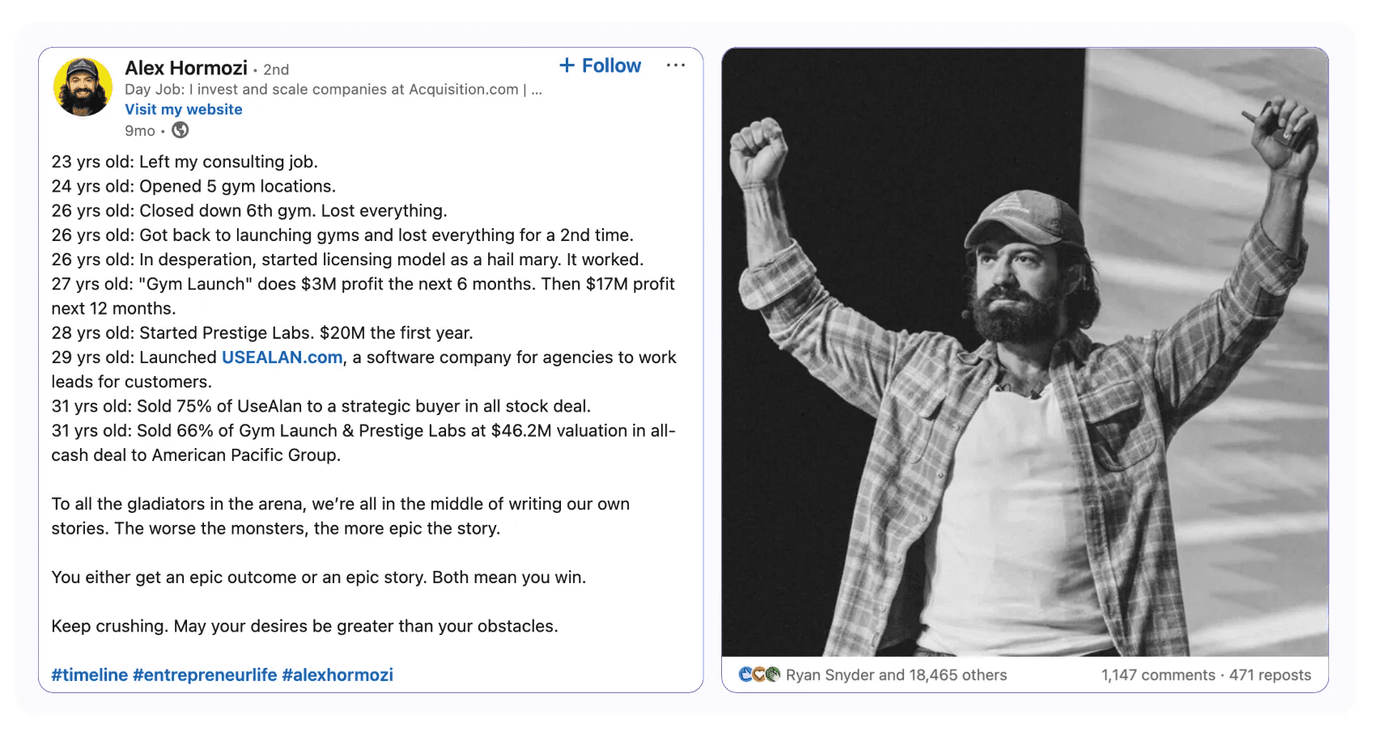This screenshot has width=1376, height=736.
Task: Click the reaction emoji icons cluster
Action: pos(760,675)
